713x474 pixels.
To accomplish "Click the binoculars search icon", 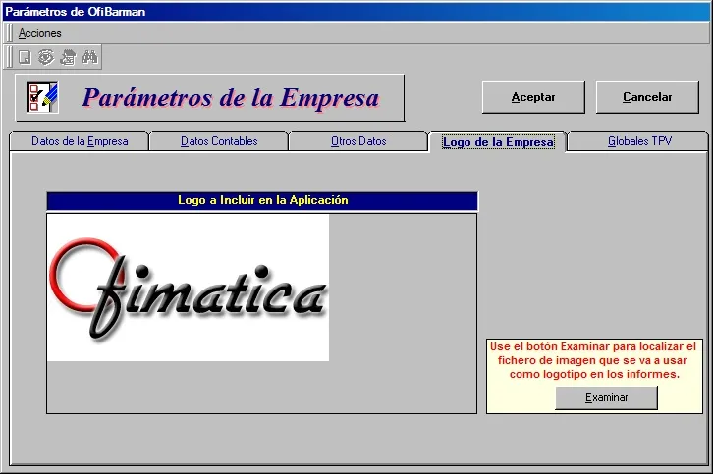I will [90, 57].
